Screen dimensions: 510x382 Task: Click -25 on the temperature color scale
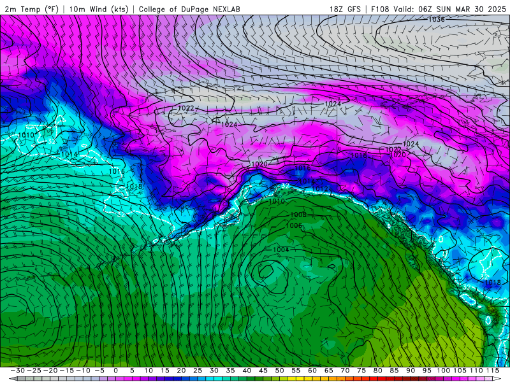[34, 371]
